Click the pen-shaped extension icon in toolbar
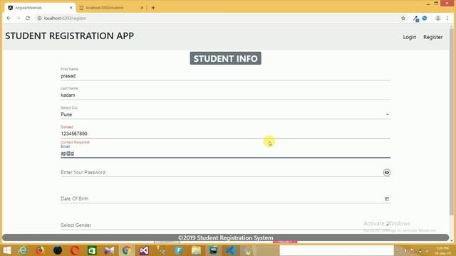 pyautogui.click(x=416, y=18)
